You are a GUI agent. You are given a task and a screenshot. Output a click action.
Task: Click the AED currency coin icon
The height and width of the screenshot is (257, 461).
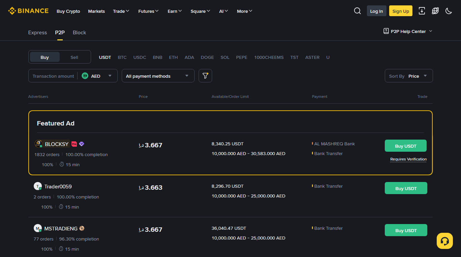pyautogui.click(x=85, y=76)
